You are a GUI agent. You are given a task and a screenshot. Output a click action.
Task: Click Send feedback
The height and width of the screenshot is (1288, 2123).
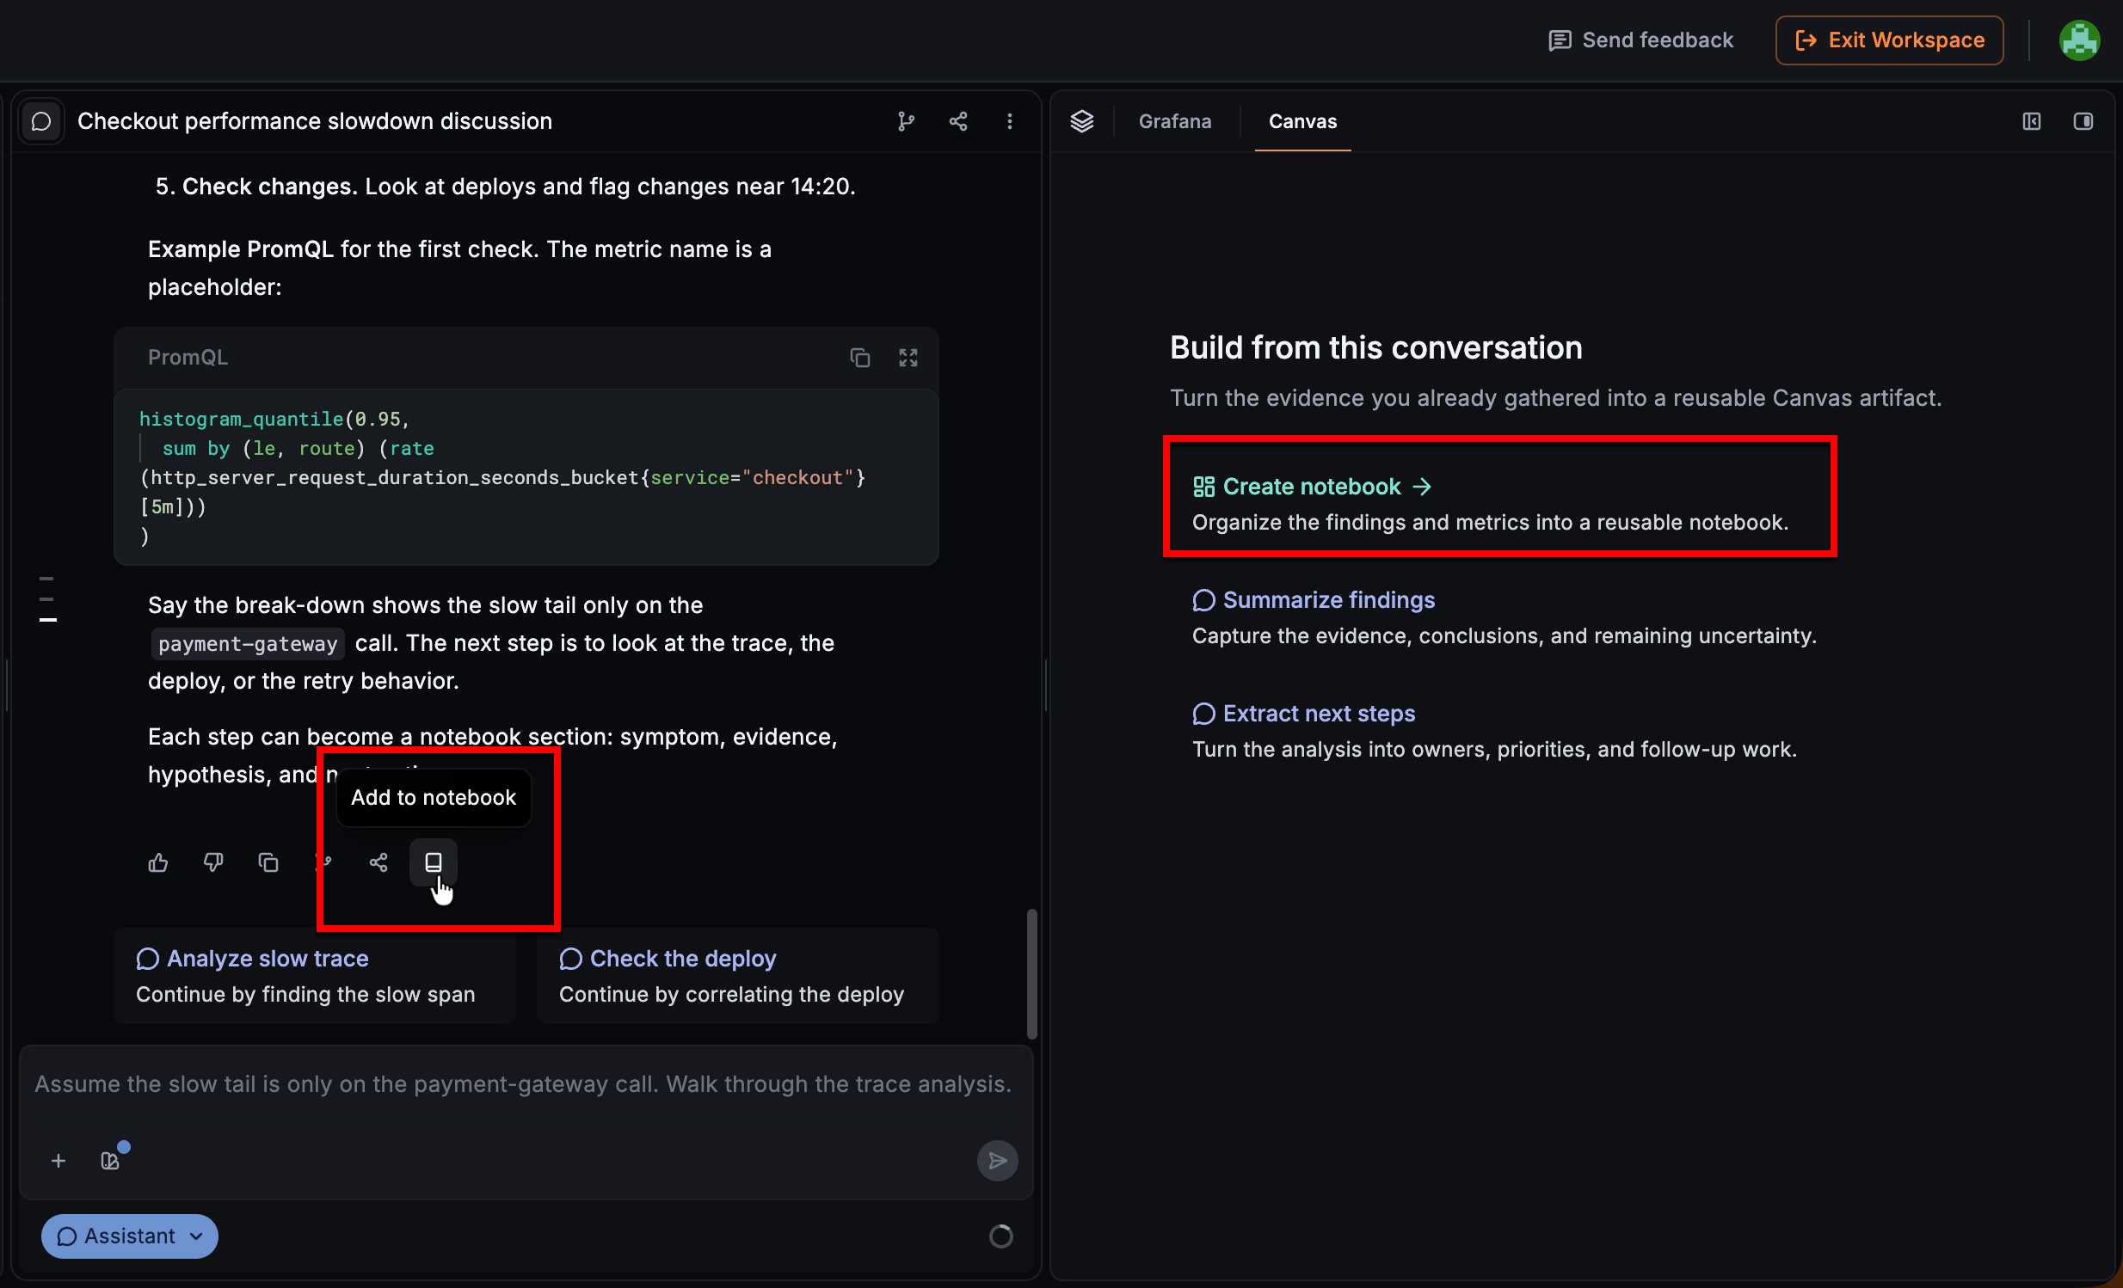tap(1640, 40)
